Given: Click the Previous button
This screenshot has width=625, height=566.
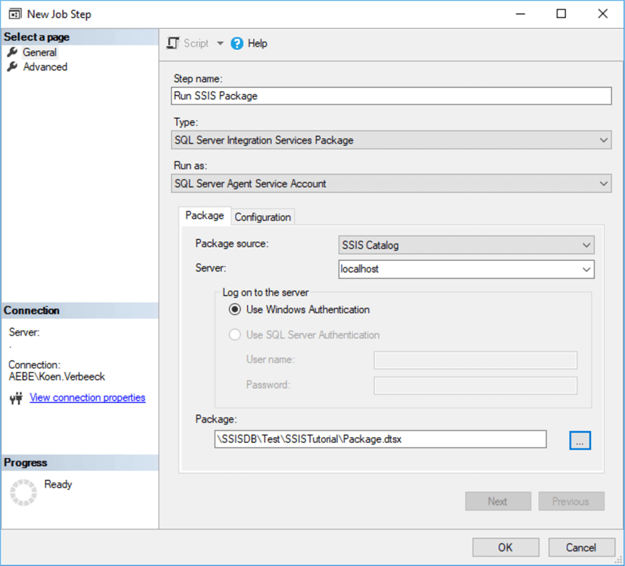Looking at the screenshot, I should [x=571, y=501].
